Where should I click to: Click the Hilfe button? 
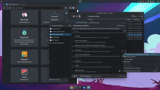pos(75,76)
